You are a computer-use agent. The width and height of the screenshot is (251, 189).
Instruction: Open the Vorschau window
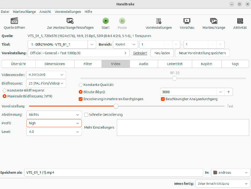(187, 23)
